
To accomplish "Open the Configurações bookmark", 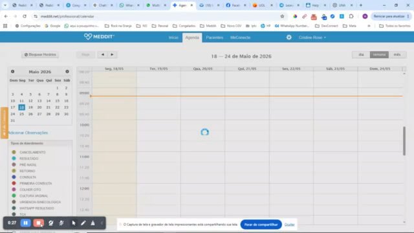I will pyautogui.click(x=28, y=26).
